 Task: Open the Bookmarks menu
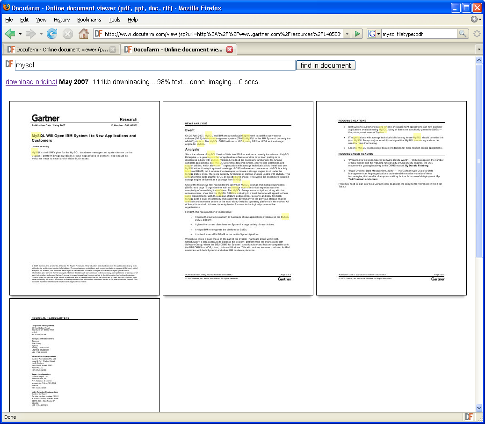coord(89,20)
